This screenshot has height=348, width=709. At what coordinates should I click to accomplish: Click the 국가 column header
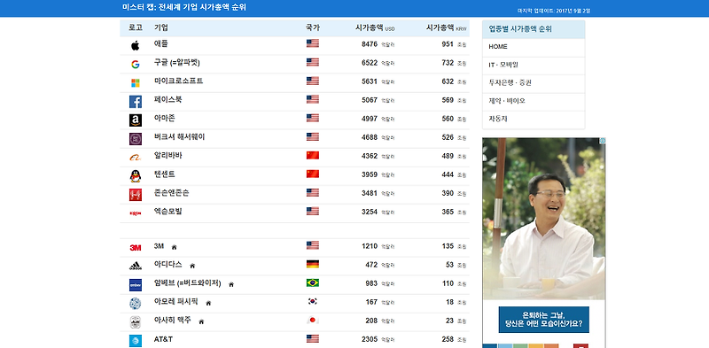(x=313, y=27)
